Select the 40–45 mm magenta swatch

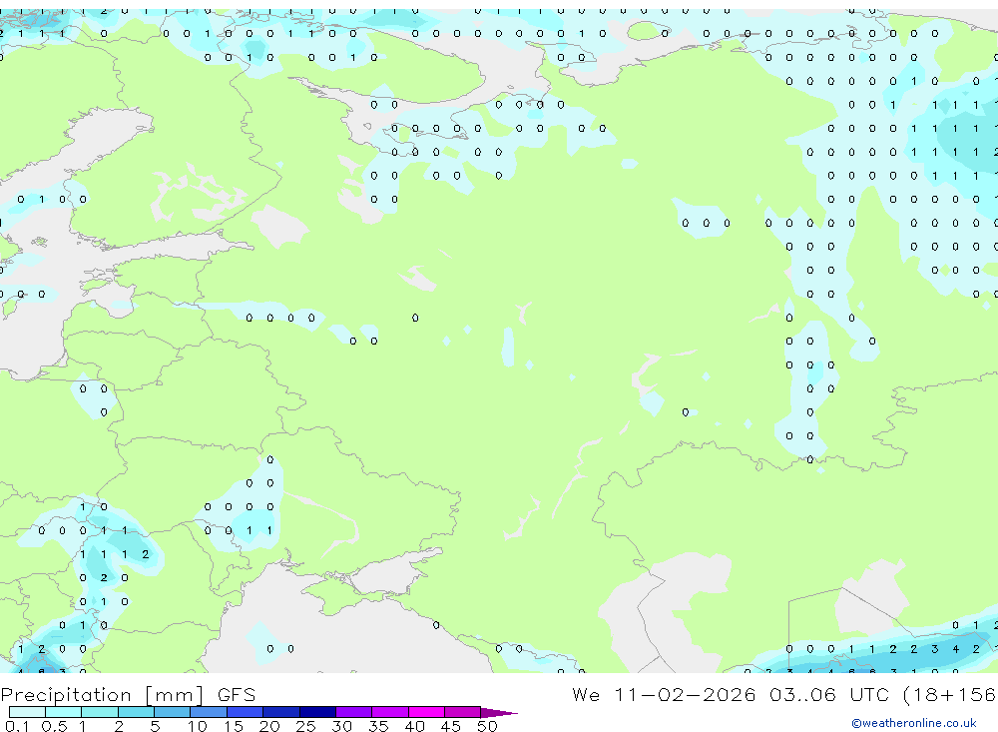click(x=426, y=712)
